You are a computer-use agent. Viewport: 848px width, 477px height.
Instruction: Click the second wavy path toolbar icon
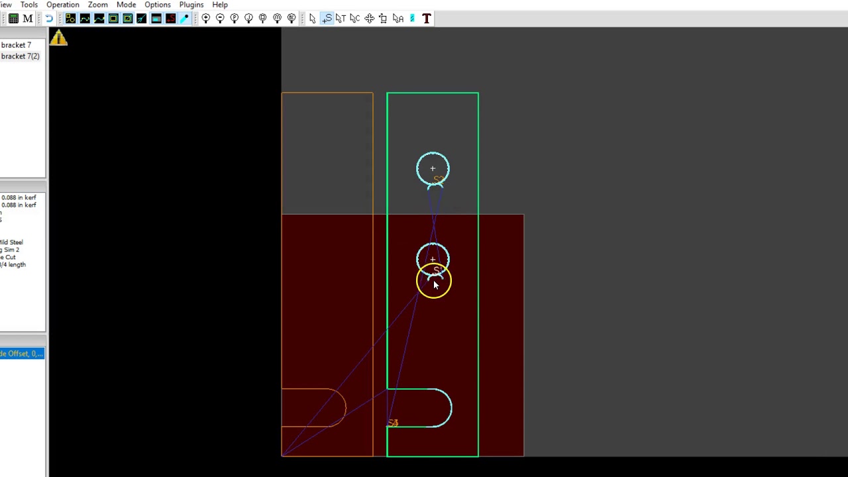point(99,19)
